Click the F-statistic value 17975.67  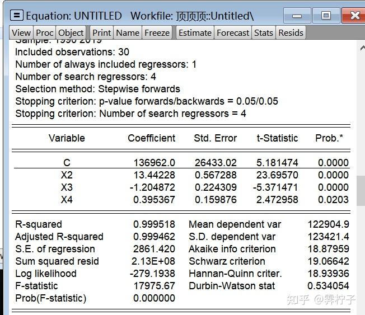click(154, 286)
